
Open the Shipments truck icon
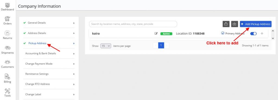[7, 48]
